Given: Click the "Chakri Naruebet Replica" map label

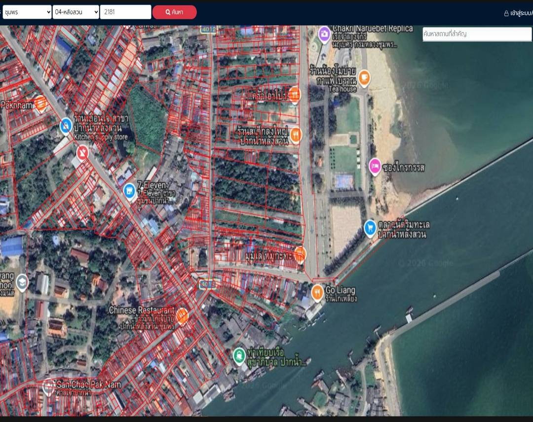Looking at the screenshot, I should pos(373,29).
